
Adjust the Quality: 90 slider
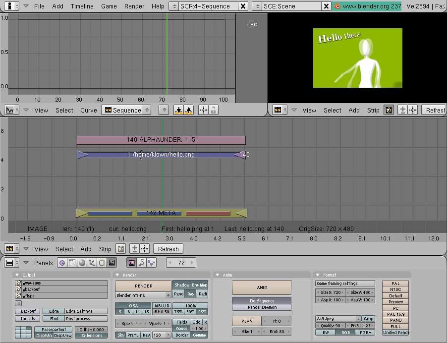coord(330,326)
